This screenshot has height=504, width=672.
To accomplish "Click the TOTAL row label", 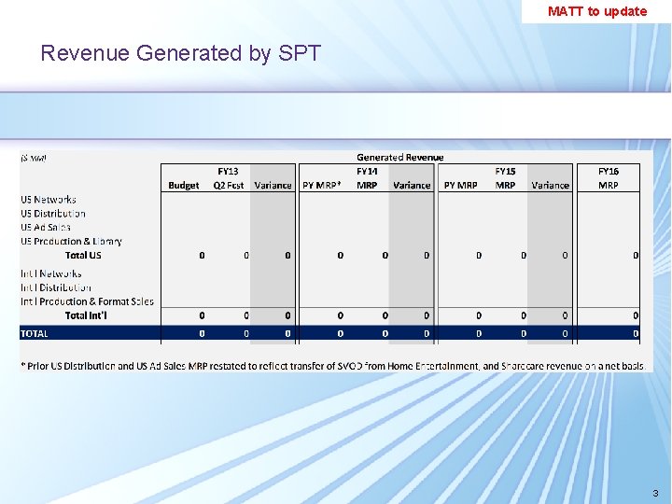I will tap(34, 333).
